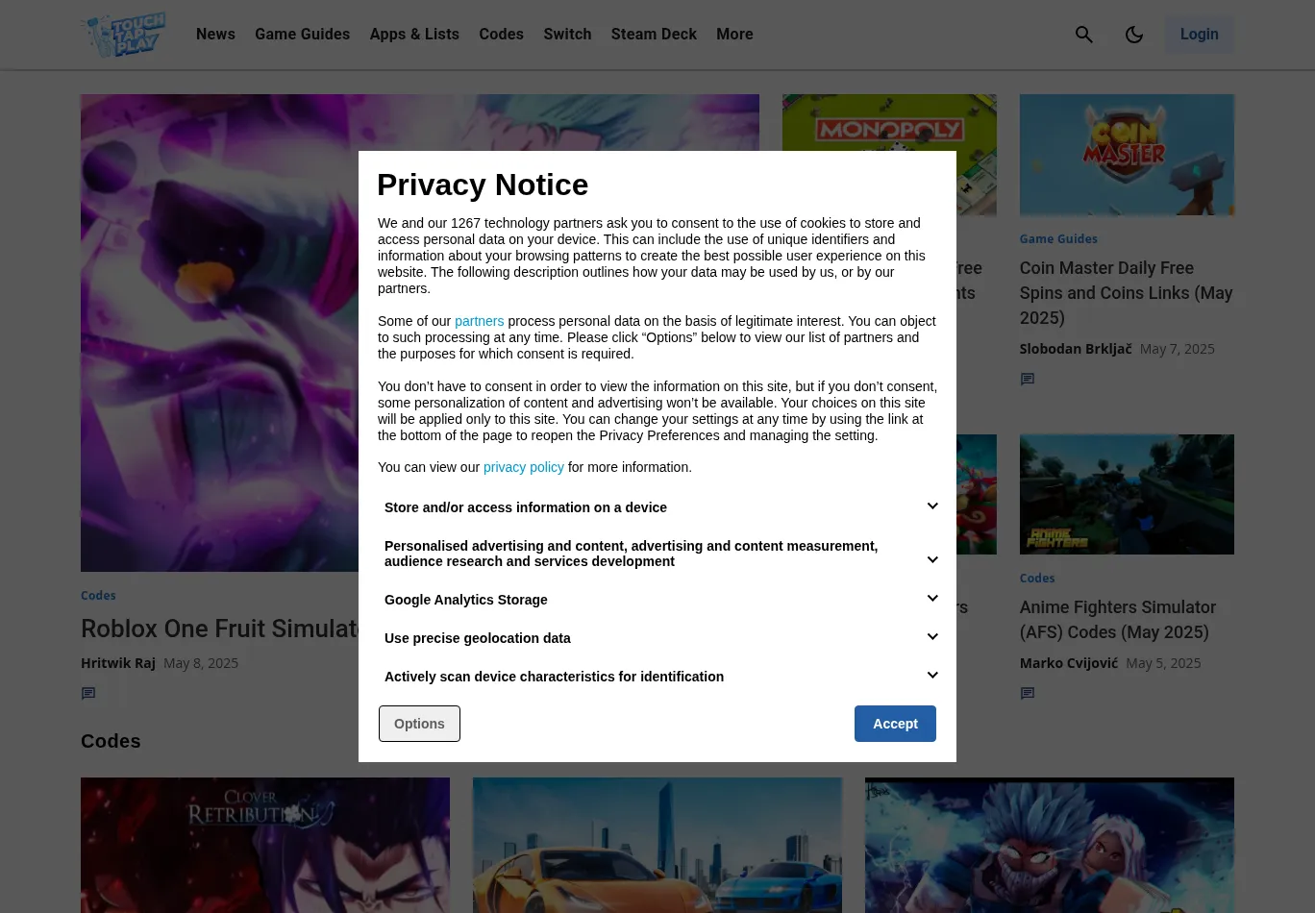Image resolution: width=1315 pixels, height=913 pixels.
Task: Click the Touch Tap Play logo
Action: click(125, 35)
